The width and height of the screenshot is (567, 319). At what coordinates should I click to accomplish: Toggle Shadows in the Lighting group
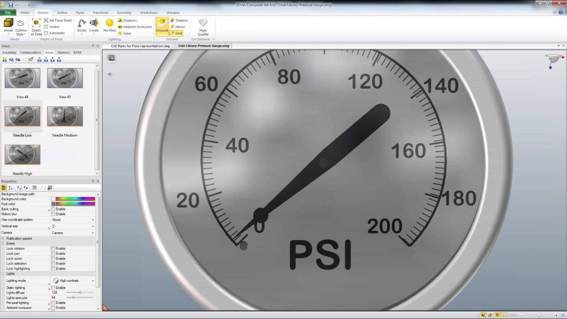pyautogui.click(x=128, y=20)
